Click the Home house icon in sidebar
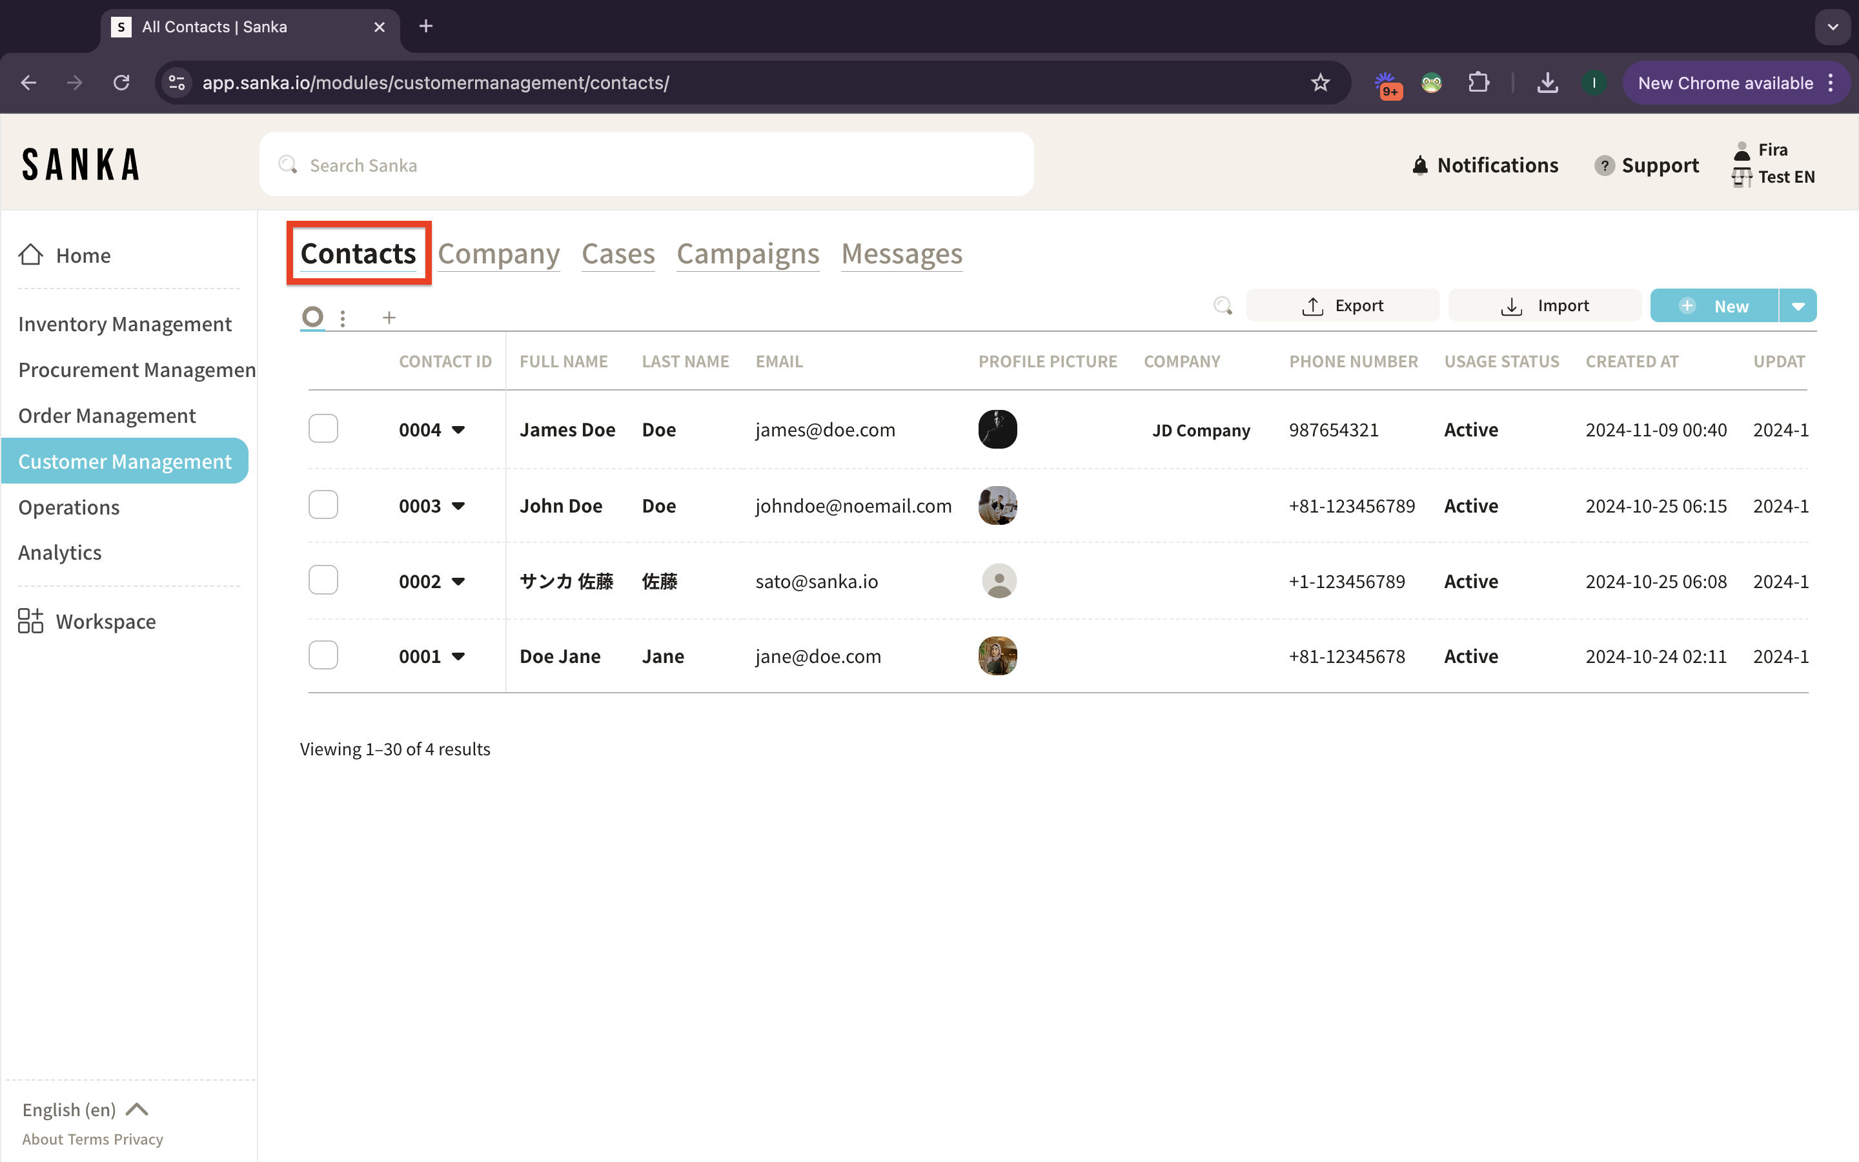The width and height of the screenshot is (1859, 1162). click(x=31, y=255)
